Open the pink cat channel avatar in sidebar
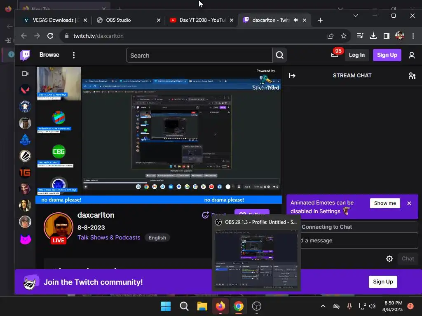This screenshot has height=316, width=422. point(25,239)
